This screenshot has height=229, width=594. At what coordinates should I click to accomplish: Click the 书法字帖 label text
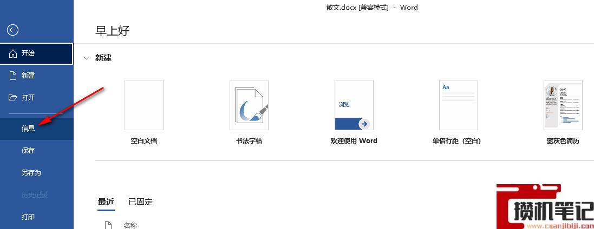click(249, 141)
